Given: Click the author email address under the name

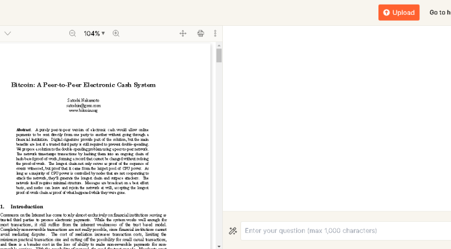Looking at the screenshot, I should 84,105.
